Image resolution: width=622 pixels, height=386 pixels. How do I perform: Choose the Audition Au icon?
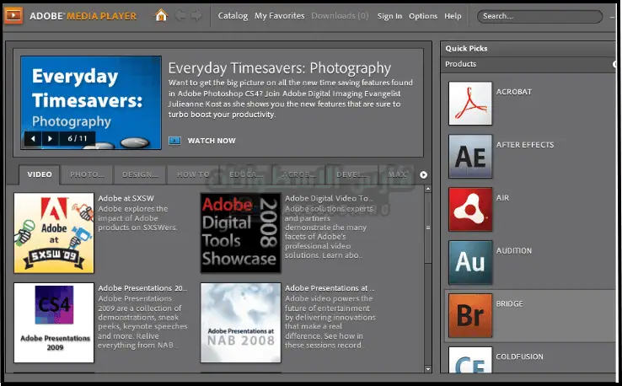pyautogui.click(x=469, y=262)
